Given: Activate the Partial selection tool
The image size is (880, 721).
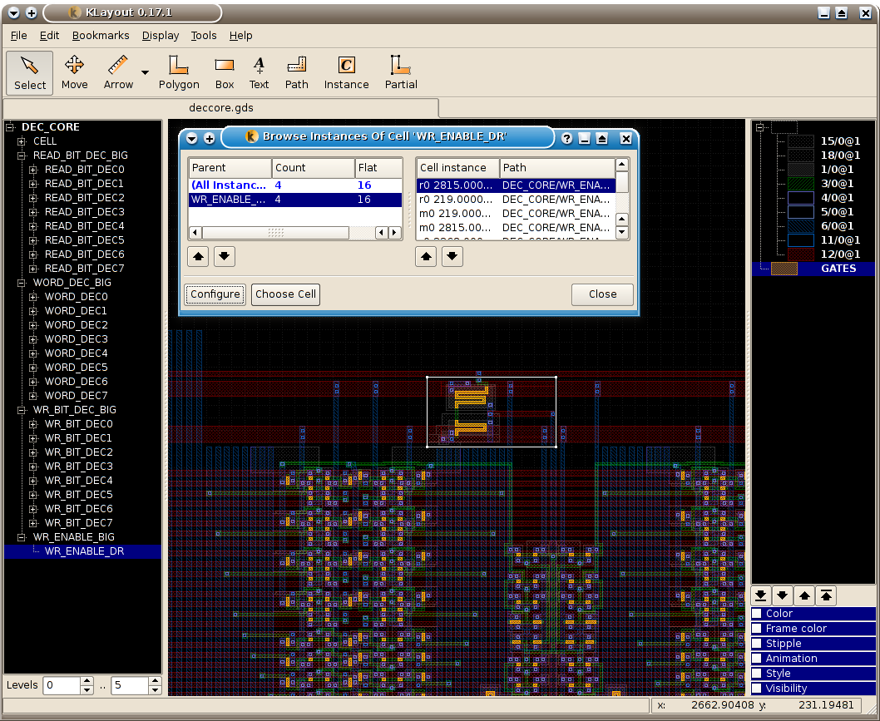Looking at the screenshot, I should click(400, 72).
